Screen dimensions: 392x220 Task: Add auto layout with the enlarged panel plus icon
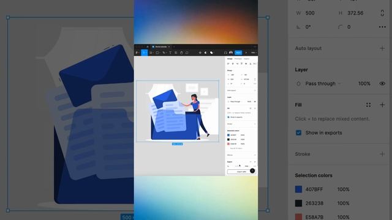click(x=382, y=48)
